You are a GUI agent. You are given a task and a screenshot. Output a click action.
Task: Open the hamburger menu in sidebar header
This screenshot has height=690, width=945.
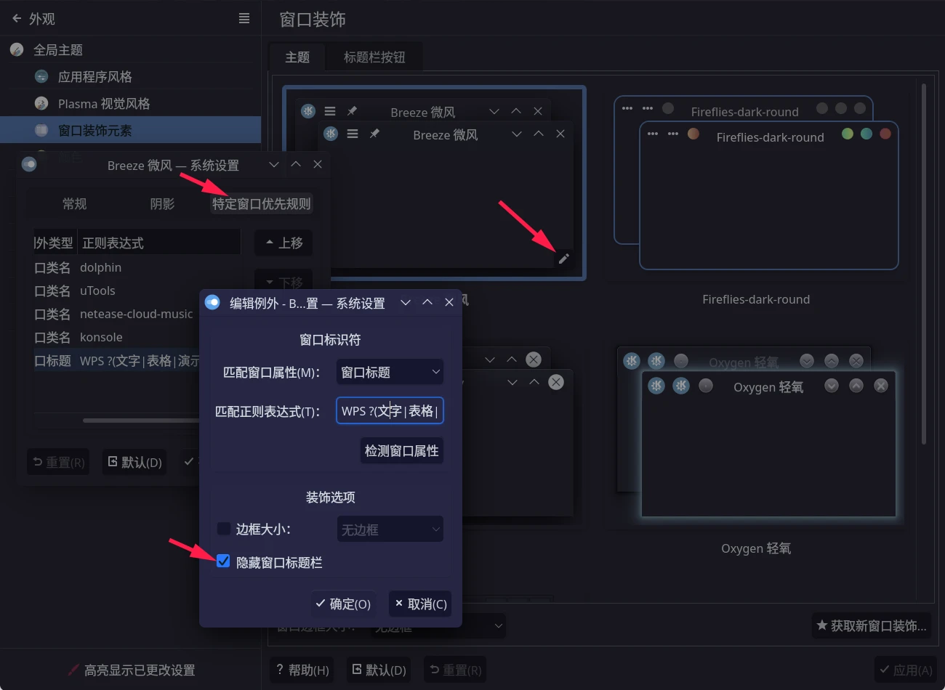pyautogui.click(x=244, y=19)
